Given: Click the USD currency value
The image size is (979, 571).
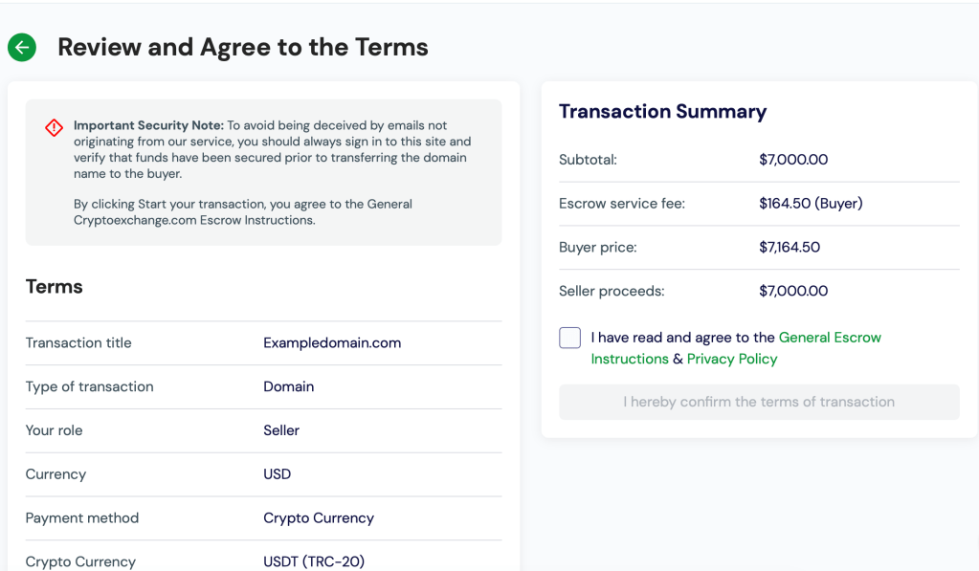Looking at the screenshot, I should tap(277, 474).
